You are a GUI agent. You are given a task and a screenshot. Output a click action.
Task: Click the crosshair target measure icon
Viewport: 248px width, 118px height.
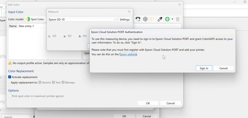[x=145, y=19]
